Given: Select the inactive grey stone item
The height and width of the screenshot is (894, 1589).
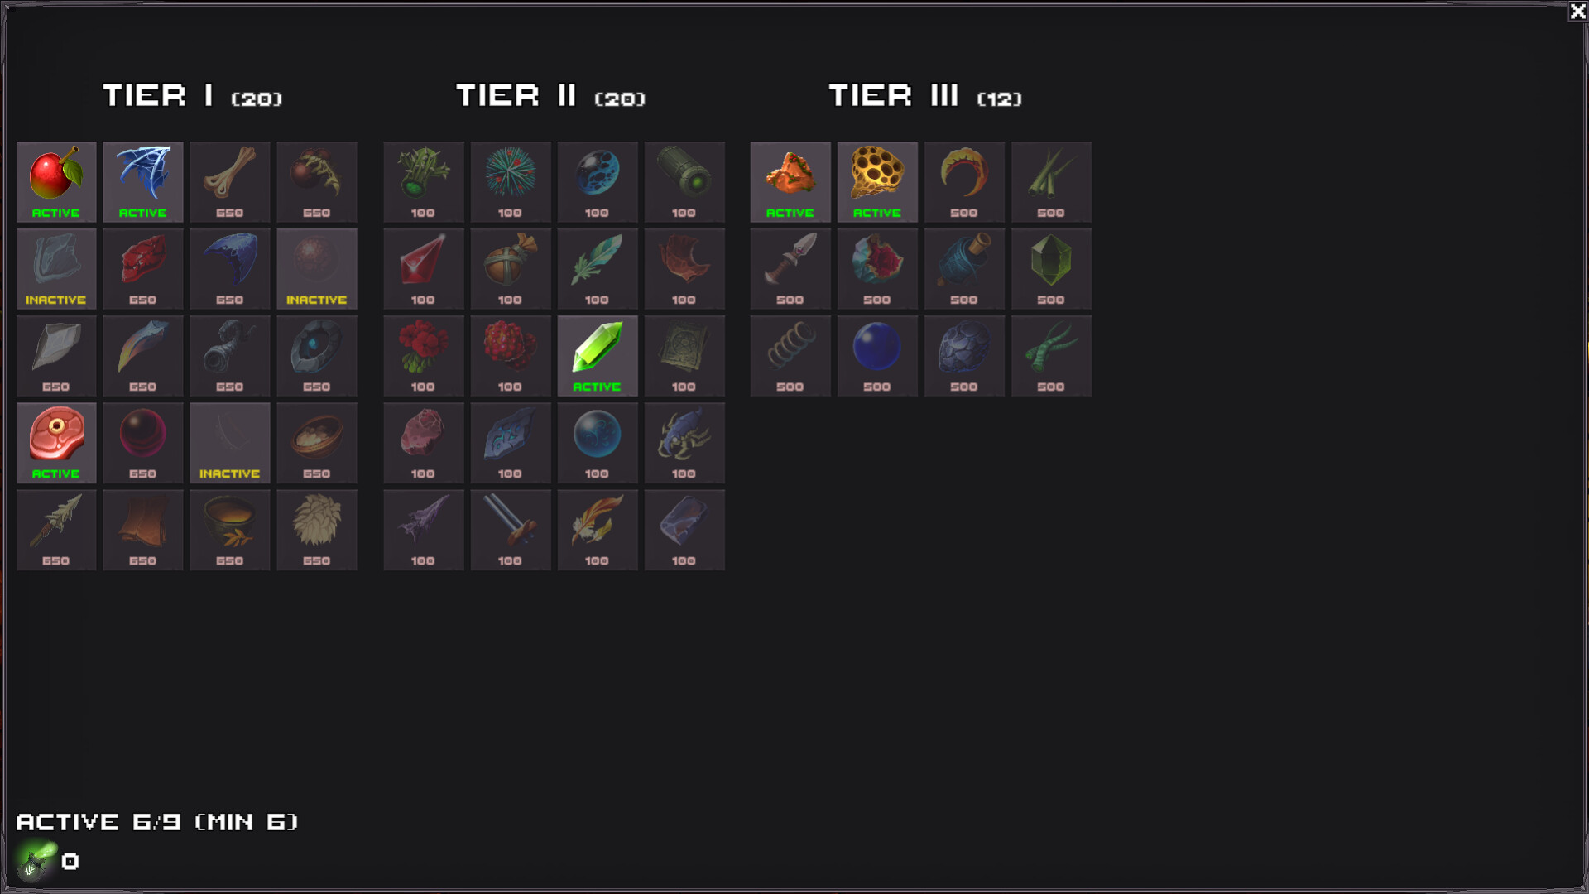Looking at the screenshot, I should [x=56, y=268].
